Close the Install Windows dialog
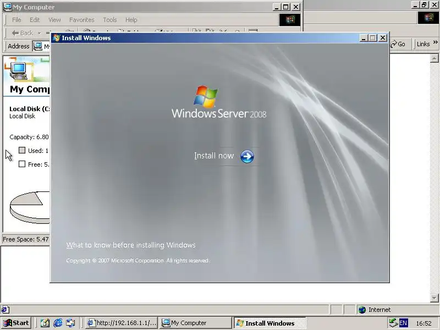The height and width of the screenshot is (330, 440). 382,38
